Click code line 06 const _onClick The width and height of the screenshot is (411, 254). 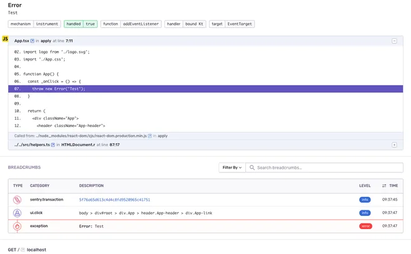pyautogui.click(x=54, y=82)
